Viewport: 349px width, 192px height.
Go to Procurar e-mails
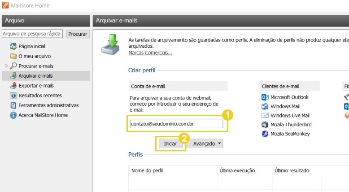(x=36, y=66)
